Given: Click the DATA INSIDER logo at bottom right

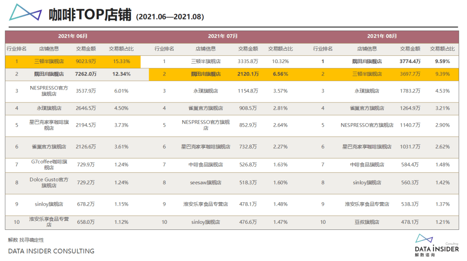Looking at the screenshot, I should pyautogui.click(x=437, y=245).
